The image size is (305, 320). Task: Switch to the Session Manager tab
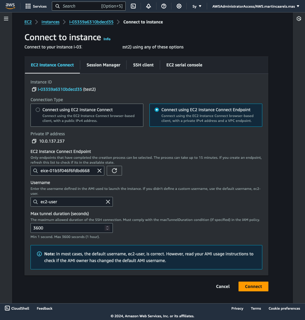(103, 65)
